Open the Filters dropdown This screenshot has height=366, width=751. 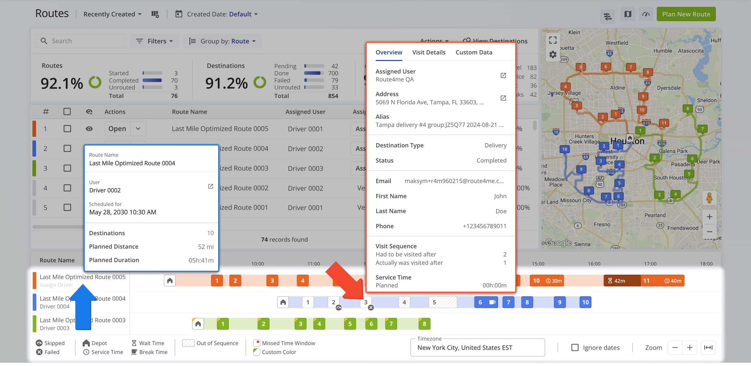click(x=154, y=41)
